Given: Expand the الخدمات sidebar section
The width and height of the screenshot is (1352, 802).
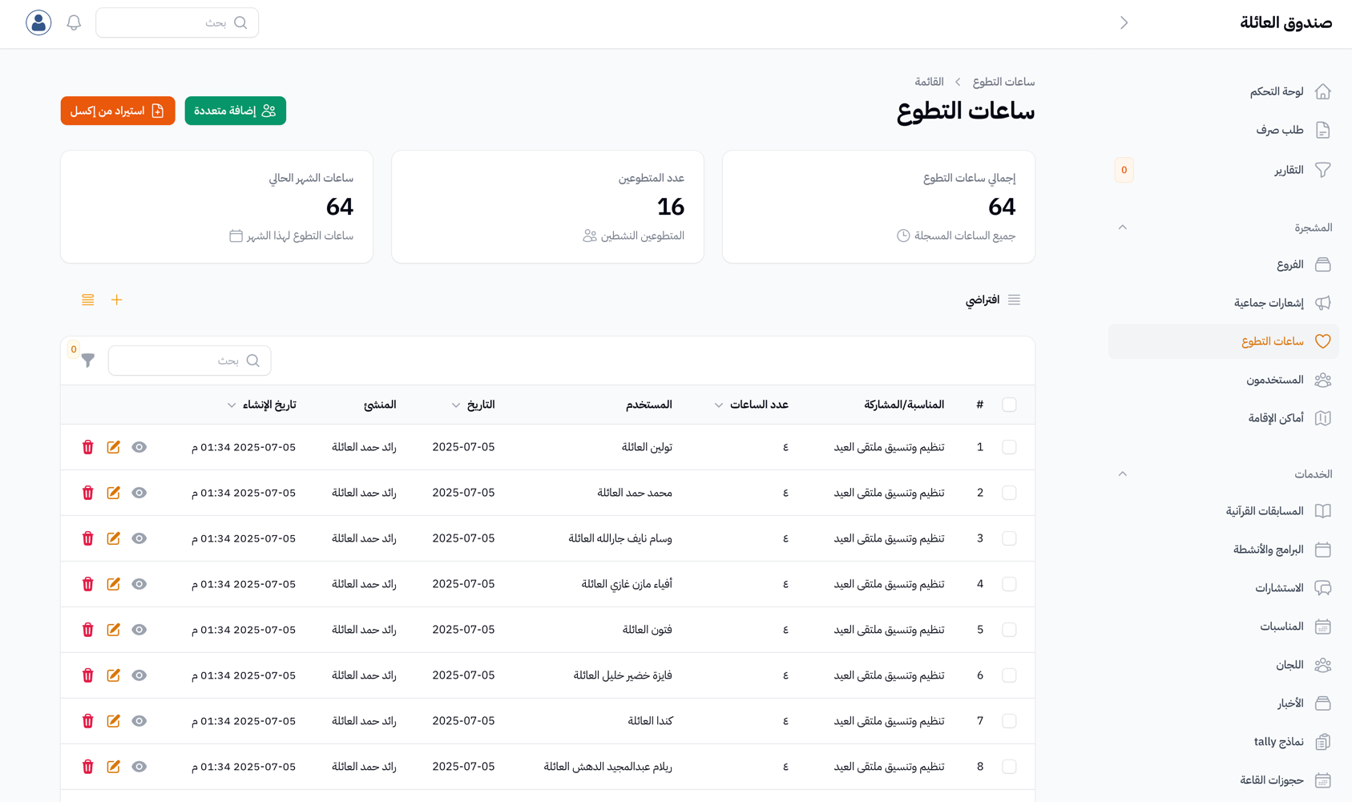Looking at the screenshot, I should [1123, 474].
